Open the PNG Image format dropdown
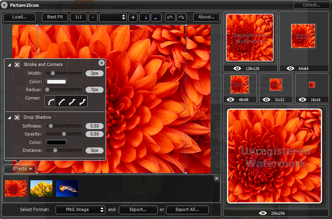This screenshot has height=219, width=332. pos(80,209)
